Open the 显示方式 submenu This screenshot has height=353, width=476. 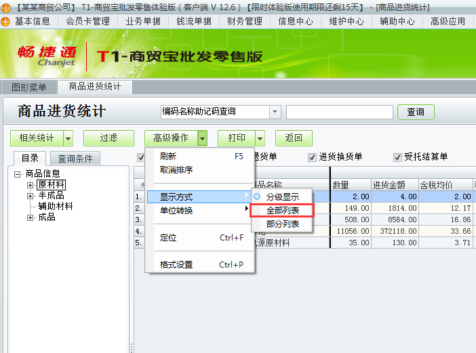point(199,196)
